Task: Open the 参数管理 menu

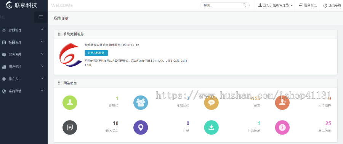Action: coord(24,30)
